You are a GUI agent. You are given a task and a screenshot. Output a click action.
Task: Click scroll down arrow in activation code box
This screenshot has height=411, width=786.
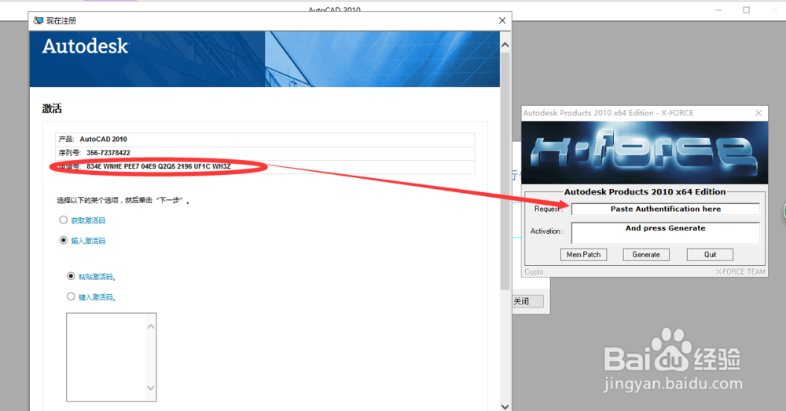151,387
